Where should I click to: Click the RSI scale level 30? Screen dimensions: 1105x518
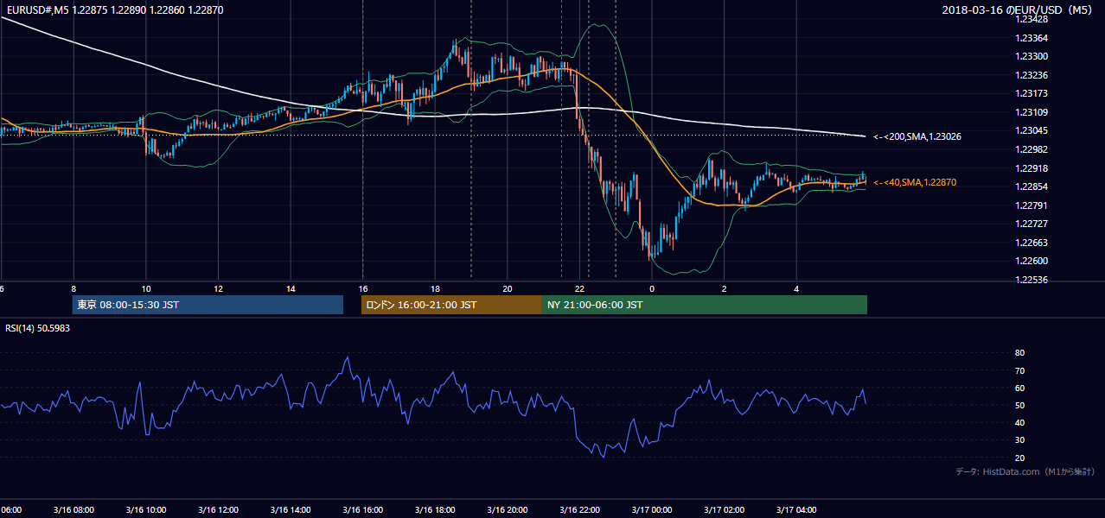click(x=1019, y=440)
